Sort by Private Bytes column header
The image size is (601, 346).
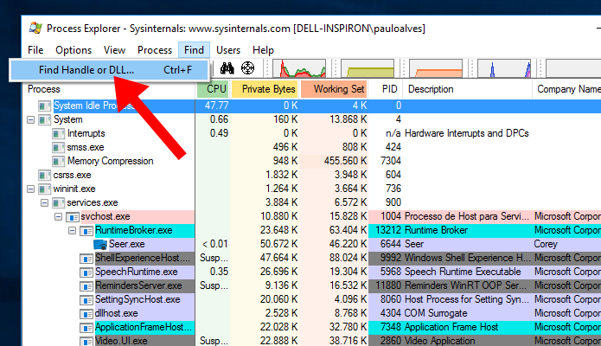coord(265,89)
